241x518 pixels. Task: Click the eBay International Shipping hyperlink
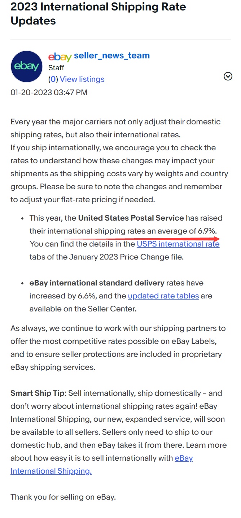[51, 471]
